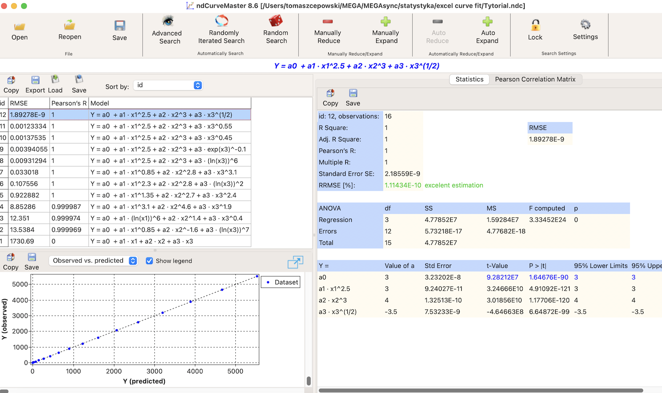The width and height of the screenshot is (662, 393).
Task: Select model row with RMSE 13.5384
Action: pyautogui.click(x=125, y=230)
